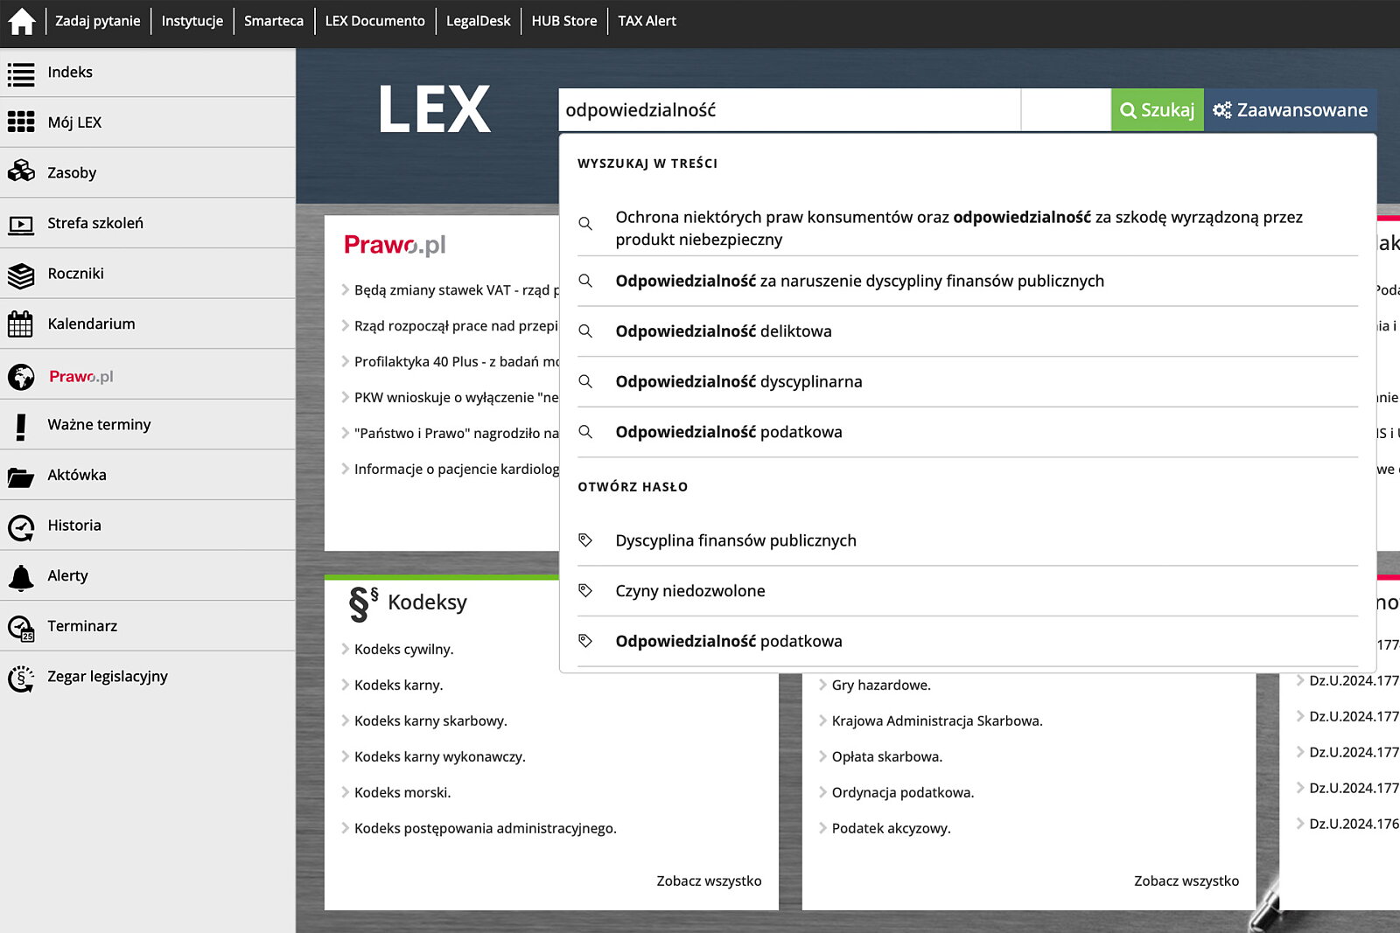Screen dimensions: 1400x933
Task: Click the green Szukaj button
Action: [x=1157, y=110]
